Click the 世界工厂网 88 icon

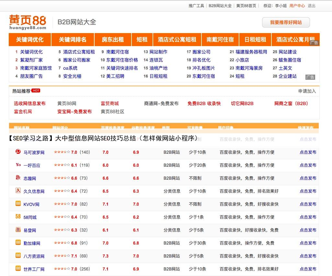[18, 269]
